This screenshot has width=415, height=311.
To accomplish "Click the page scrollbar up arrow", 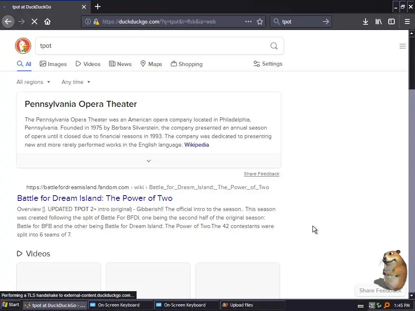I will (x=412, y=33).
